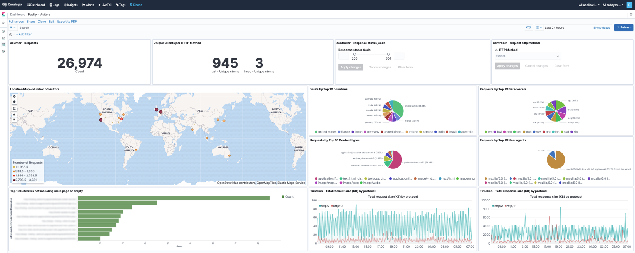Expand the All applications dropdown
This screenshot has height=253, width=635.
[x=589, y=5]
